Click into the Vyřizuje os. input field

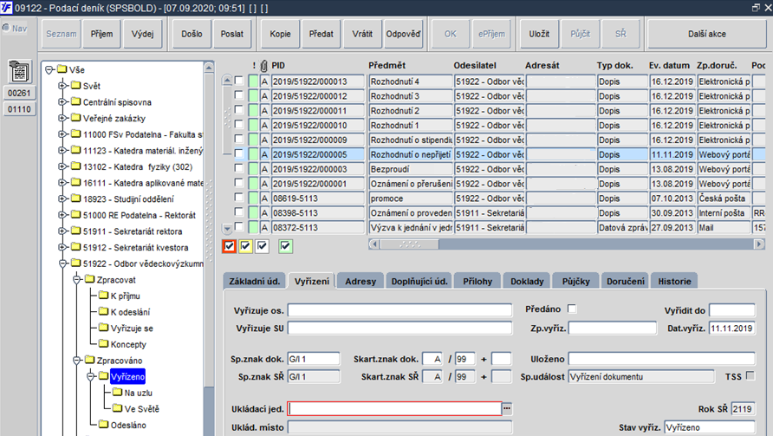click(x=399, y=310)
